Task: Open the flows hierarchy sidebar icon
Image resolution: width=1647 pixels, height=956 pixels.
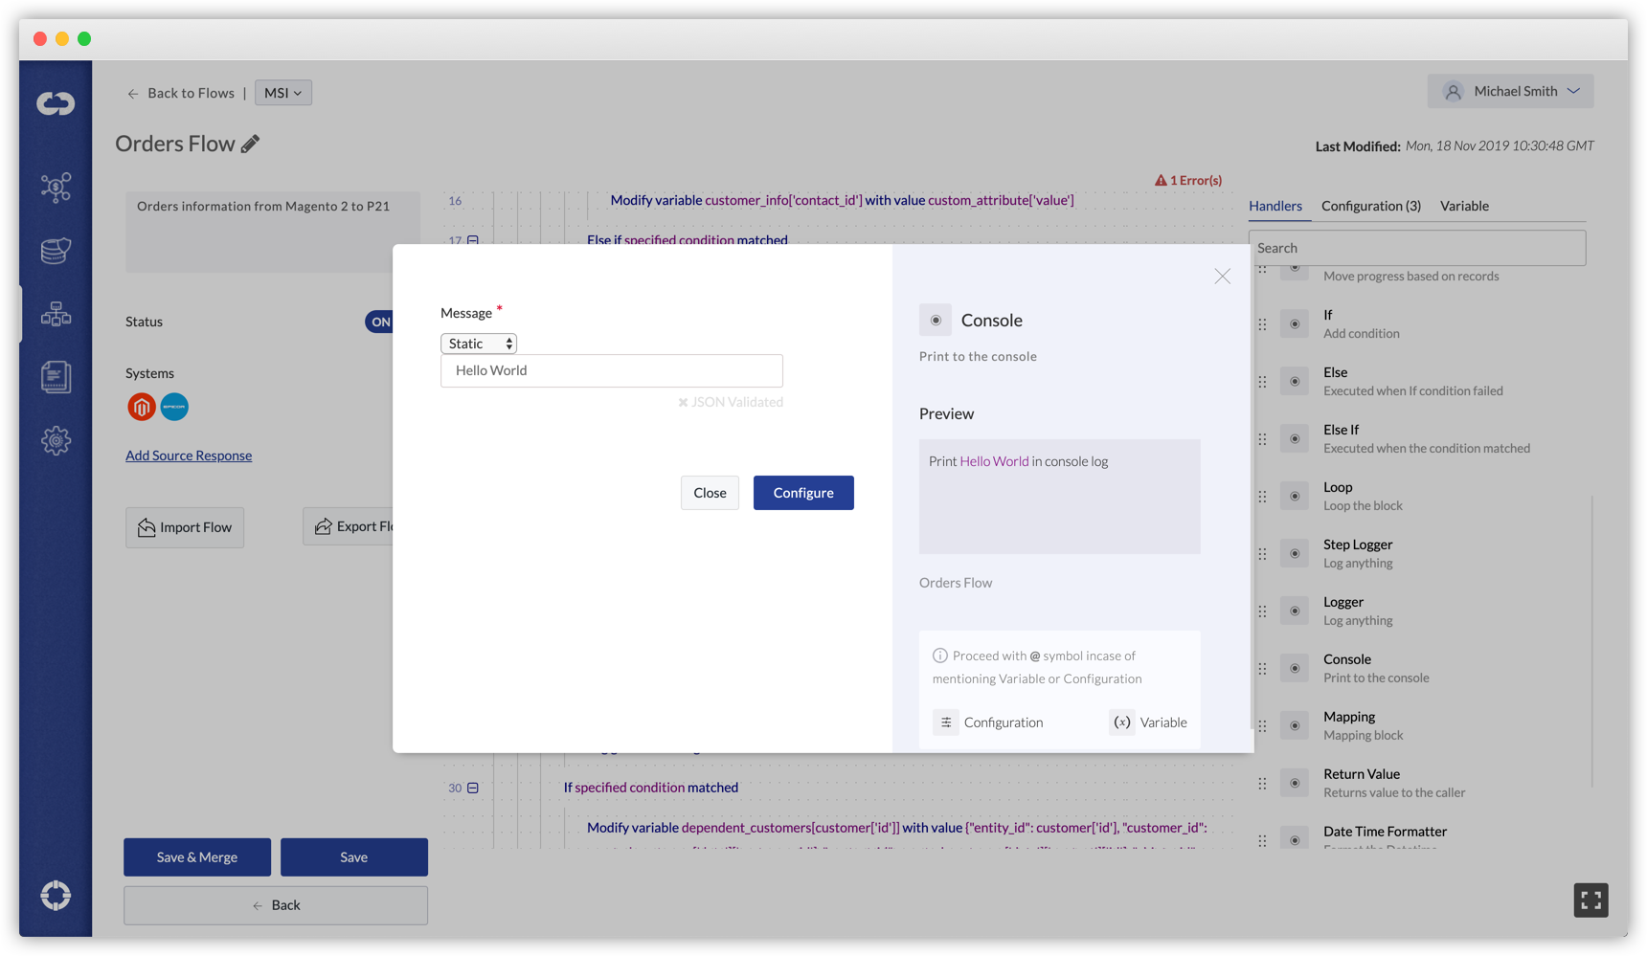Action: pyautogui.click(x=56, y=314)
